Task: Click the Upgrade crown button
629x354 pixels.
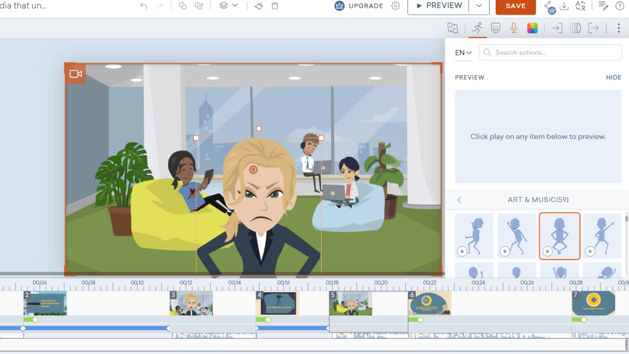Action: (x=359, y=6)
